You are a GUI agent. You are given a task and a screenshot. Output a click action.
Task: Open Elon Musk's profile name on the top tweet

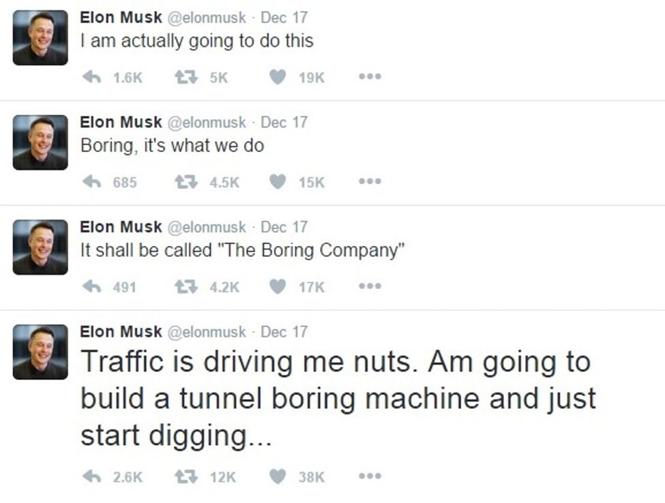click(x=121, y=17)
